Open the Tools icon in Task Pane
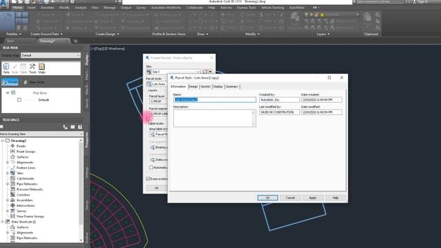The width and height of the screenshot is (441, 248). point(32,68)
